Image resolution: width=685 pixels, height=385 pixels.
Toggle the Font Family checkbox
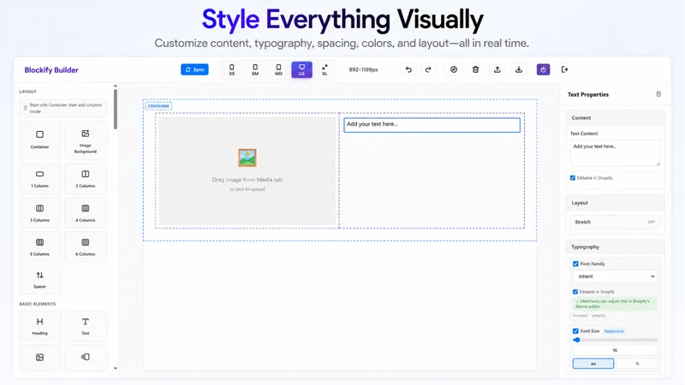click(575, 264)
